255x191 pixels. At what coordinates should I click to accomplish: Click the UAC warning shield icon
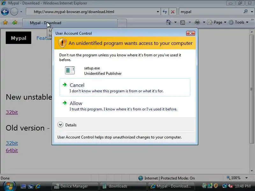(x=62, y=43)
